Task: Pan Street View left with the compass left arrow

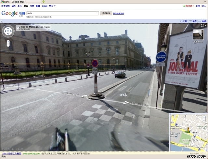Action: click(x=5, y=31)
